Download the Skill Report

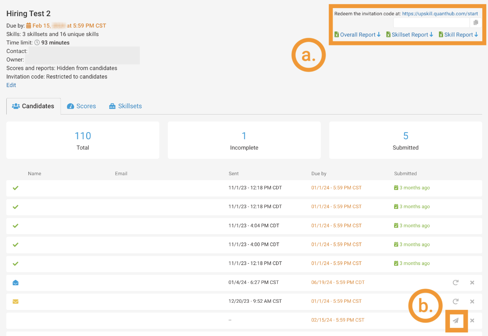tap(458, 35)
